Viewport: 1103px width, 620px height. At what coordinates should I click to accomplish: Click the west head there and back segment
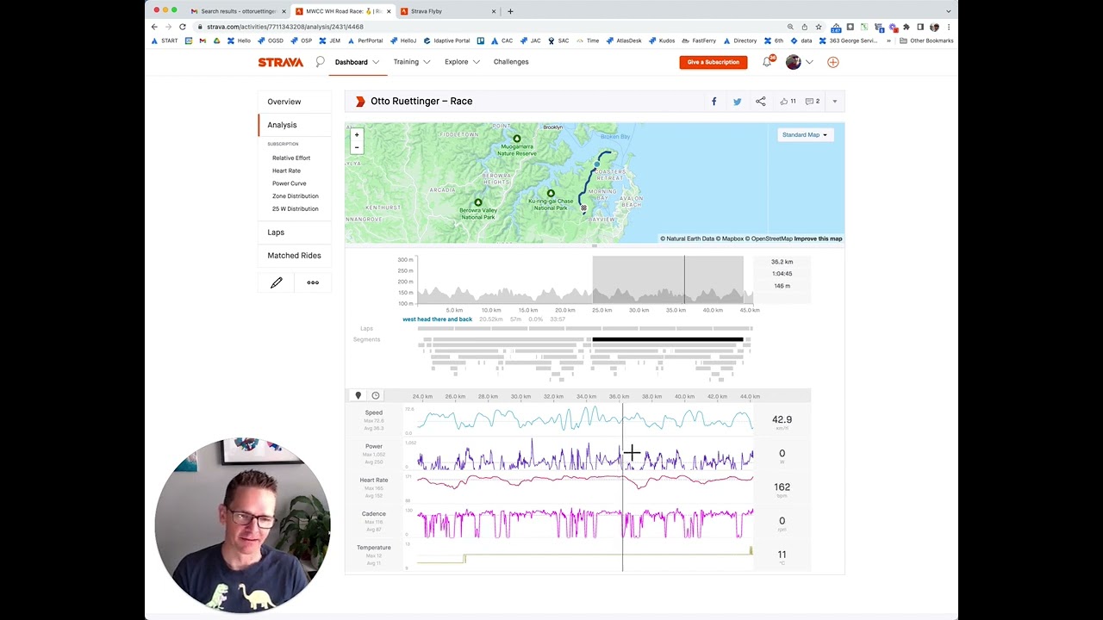point(437,319)
